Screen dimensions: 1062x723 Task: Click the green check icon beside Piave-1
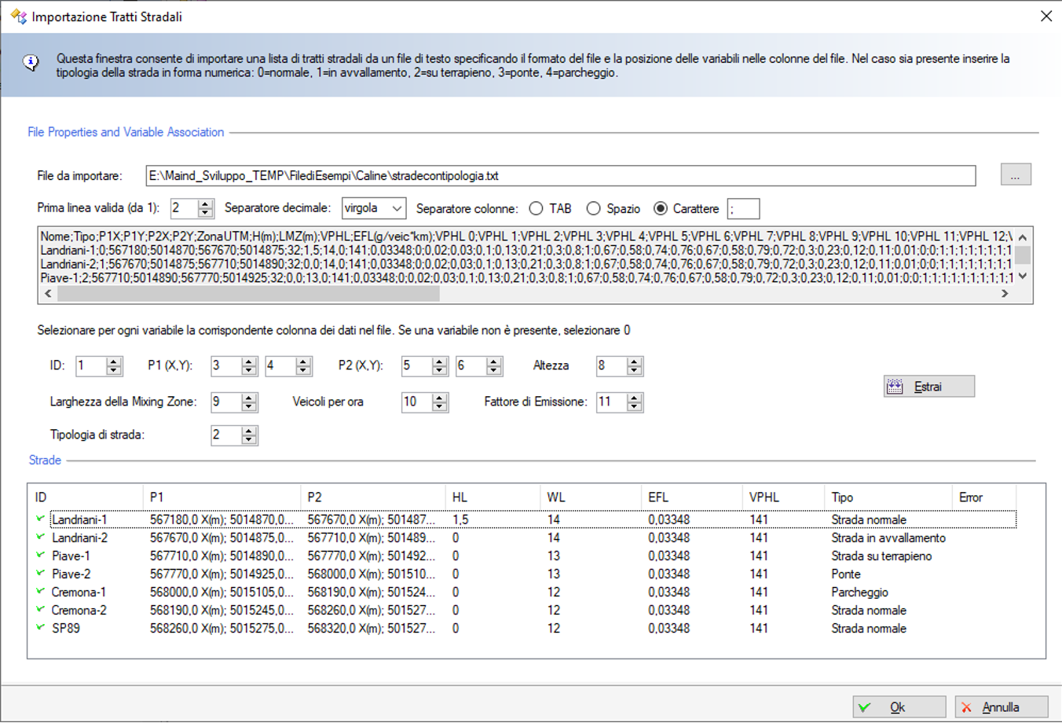pyautogui.click(x=41, y=556)
